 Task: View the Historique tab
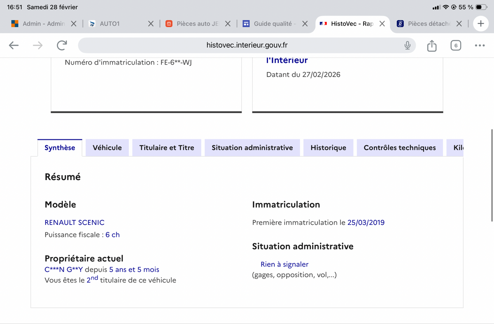pos(328,148)
